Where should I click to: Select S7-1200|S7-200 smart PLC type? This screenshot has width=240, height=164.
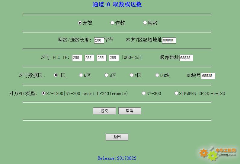pyautogui.click(x=43, y=93)
